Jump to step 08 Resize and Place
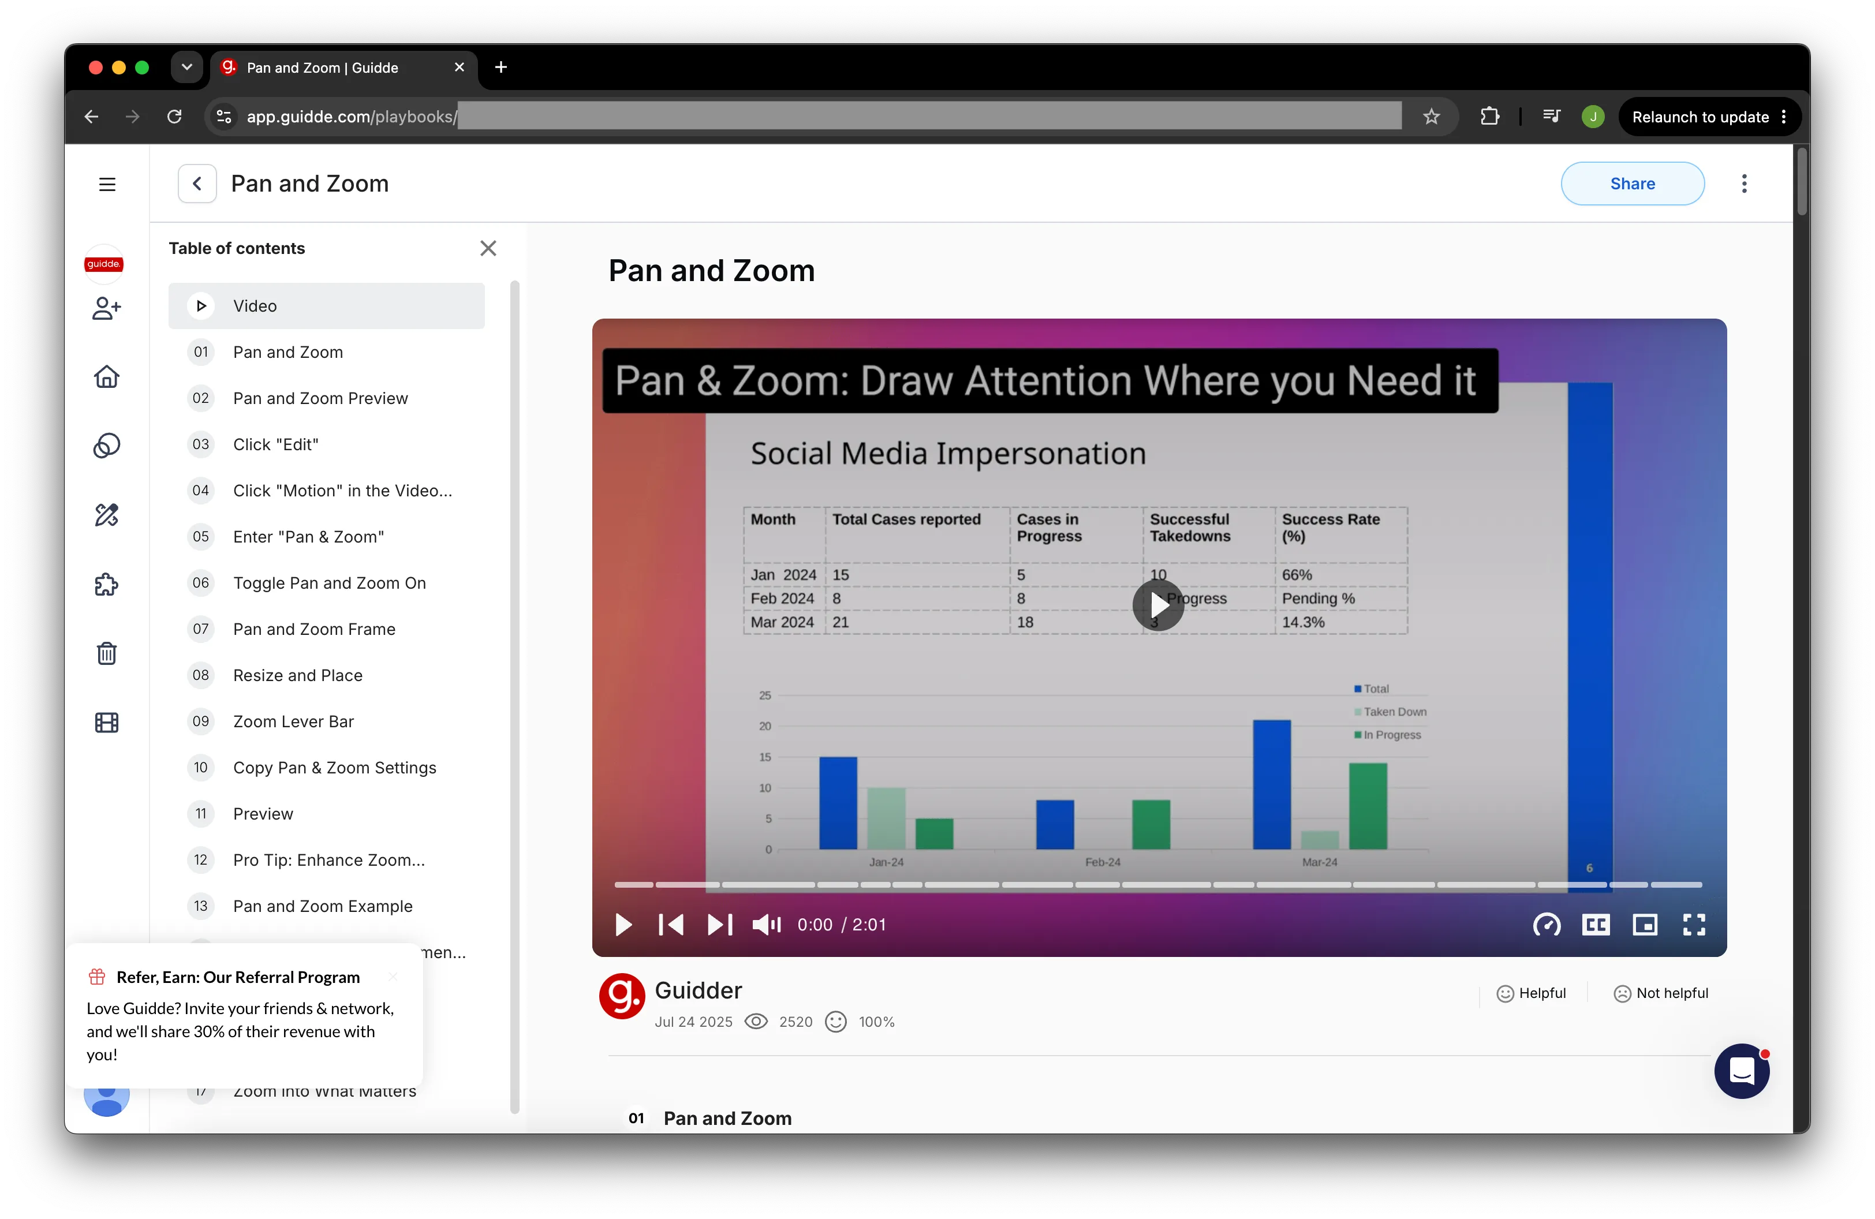Image resolution: width=1875 pixels, height=1219 pixels. [326, 676]
